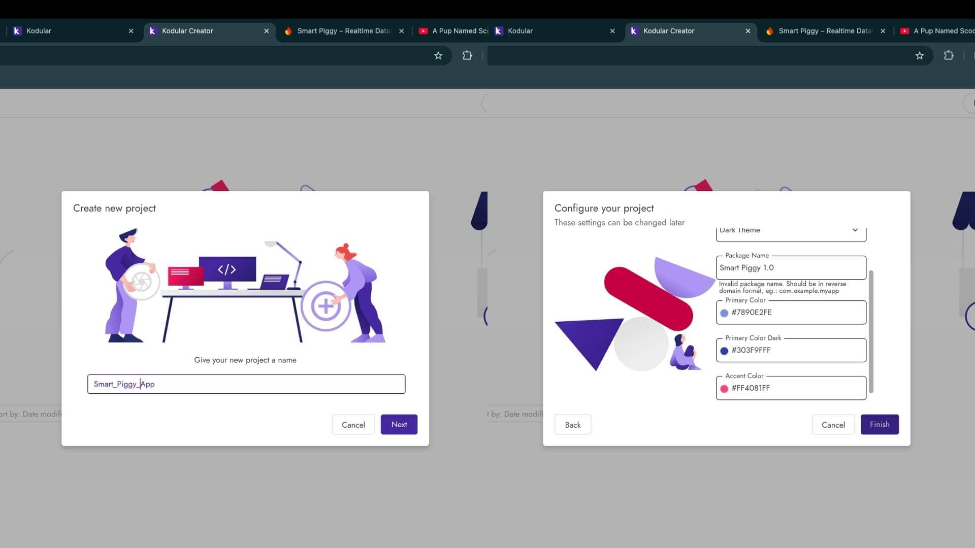Open the Primary Color swatch picker
Screen dimensions: 975x548
pos(724,313)
